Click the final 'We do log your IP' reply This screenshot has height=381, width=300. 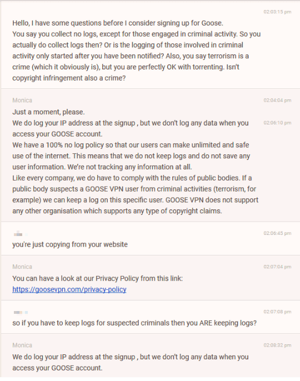(x=131, y=362)
